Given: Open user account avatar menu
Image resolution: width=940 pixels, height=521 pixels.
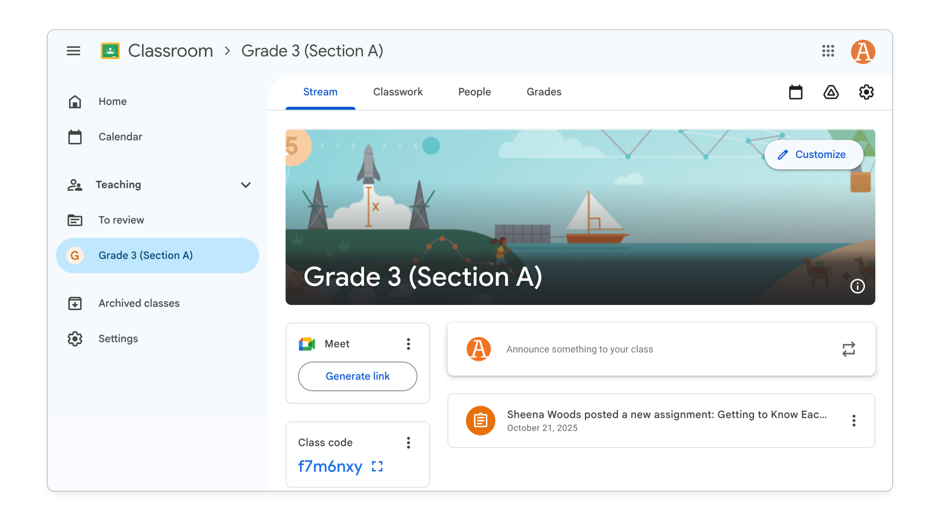Looking at the screenshot, I should [x=863, y=51].
